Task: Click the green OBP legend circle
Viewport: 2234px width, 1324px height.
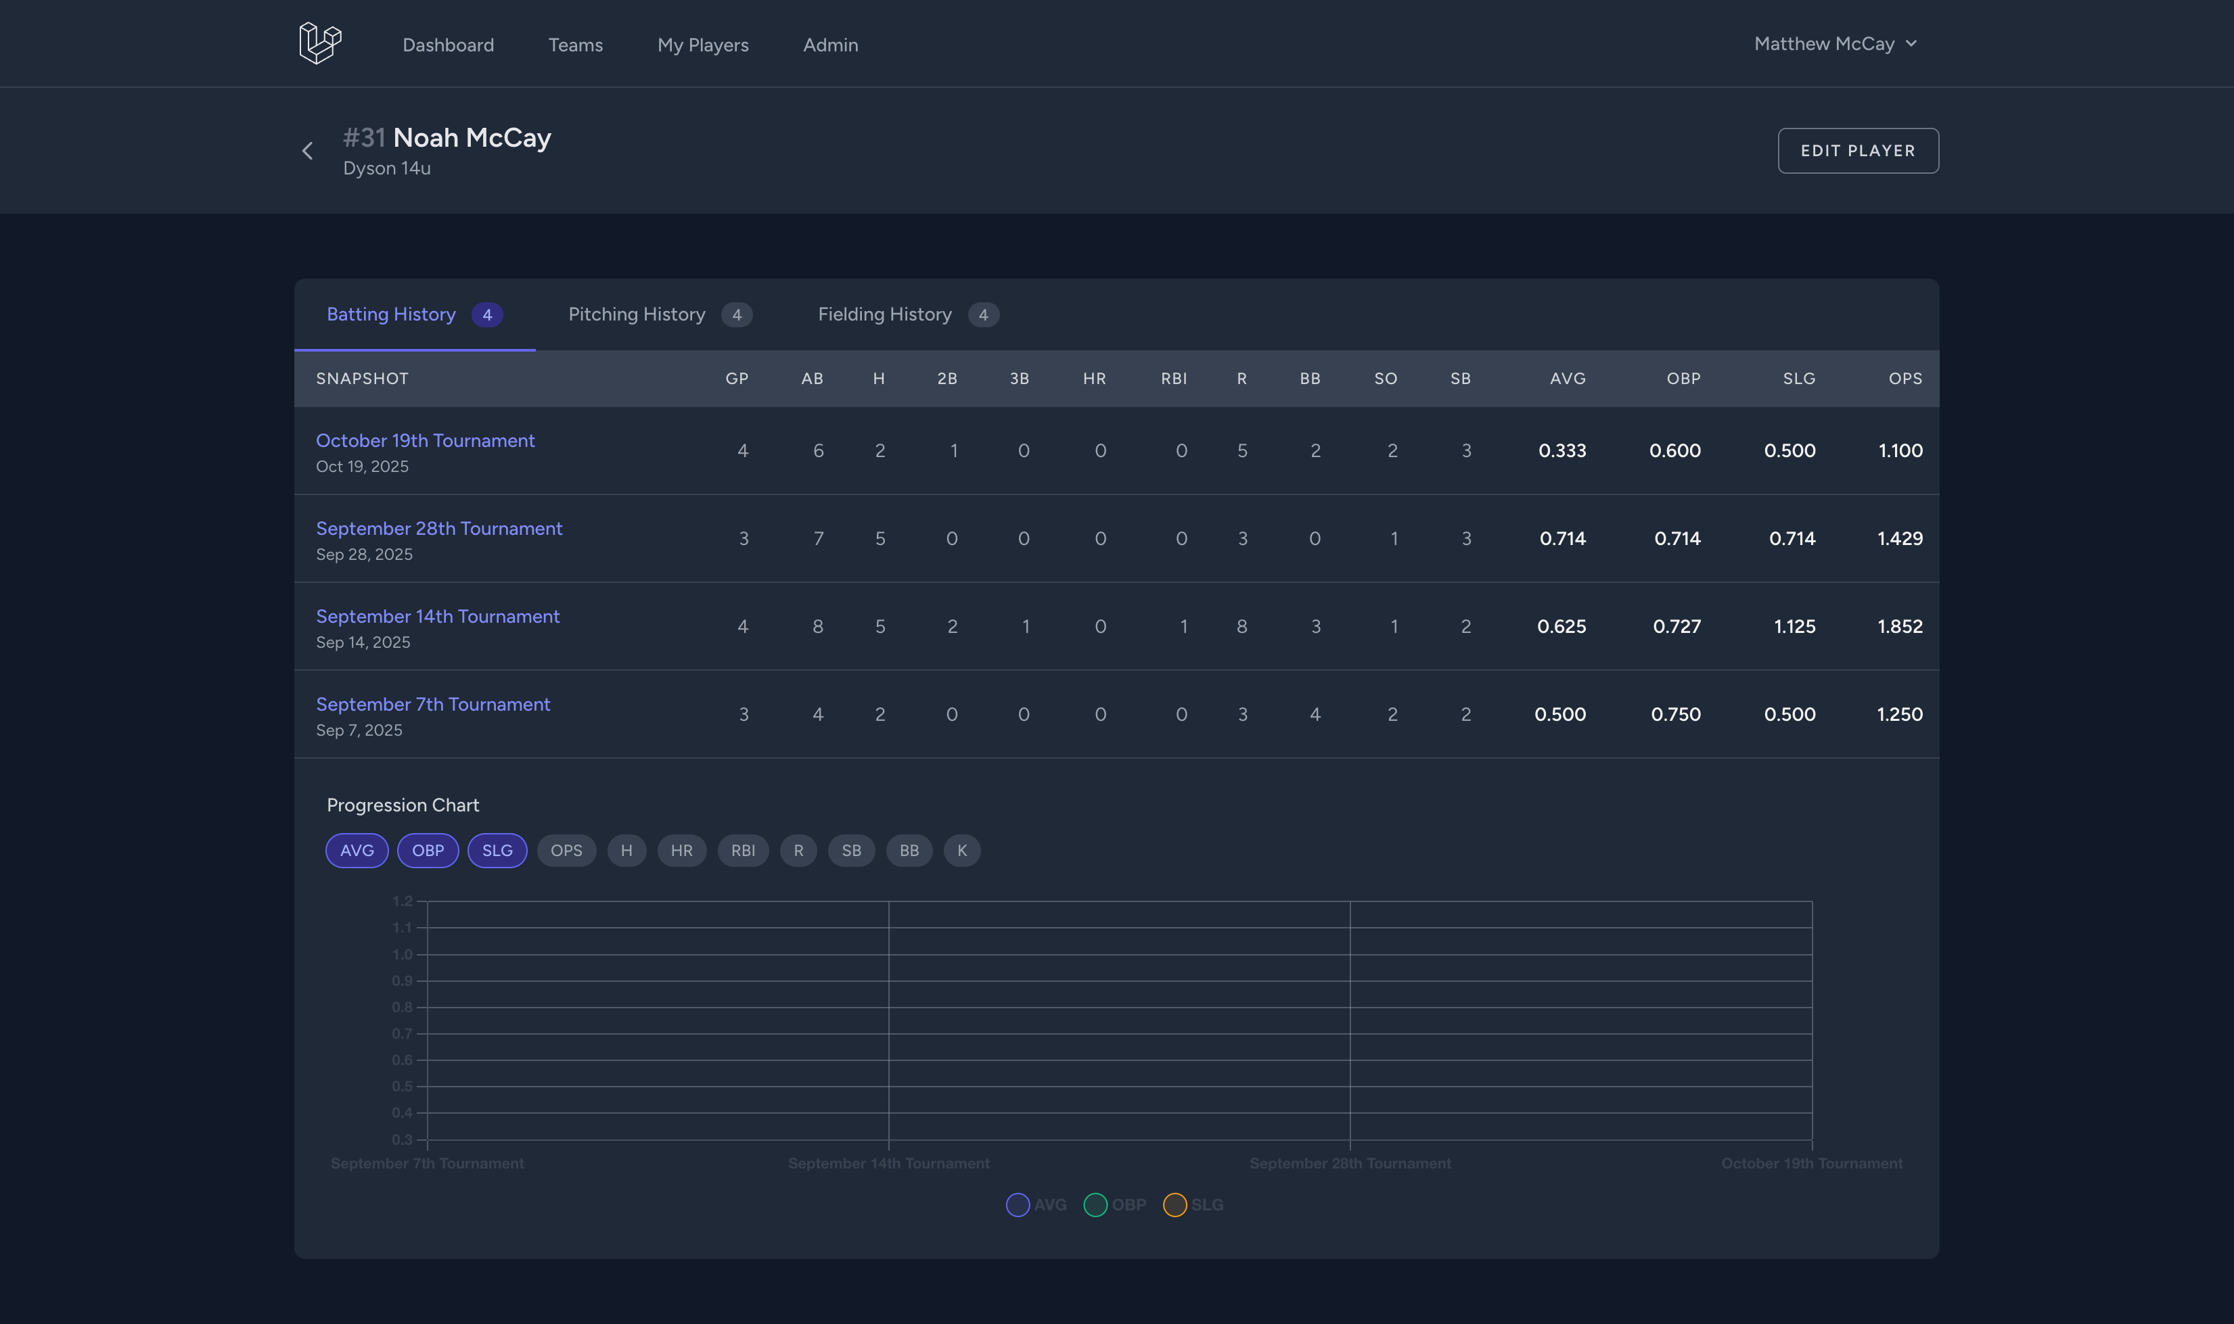Action: pyautogui.click(x=1096, y=1204)
